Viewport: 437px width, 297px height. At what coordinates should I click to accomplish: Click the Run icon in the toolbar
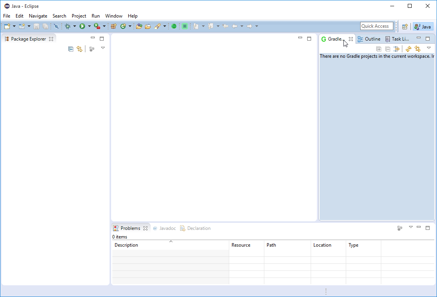coord(83,26)
